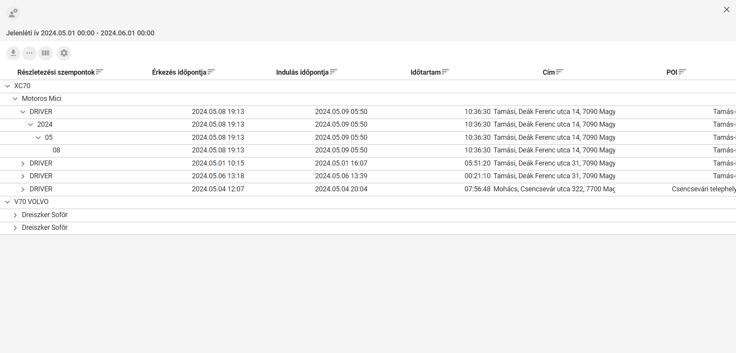
Task: Sort by Érkezés időpontja column icon
Action: click(x=211, y=72)
